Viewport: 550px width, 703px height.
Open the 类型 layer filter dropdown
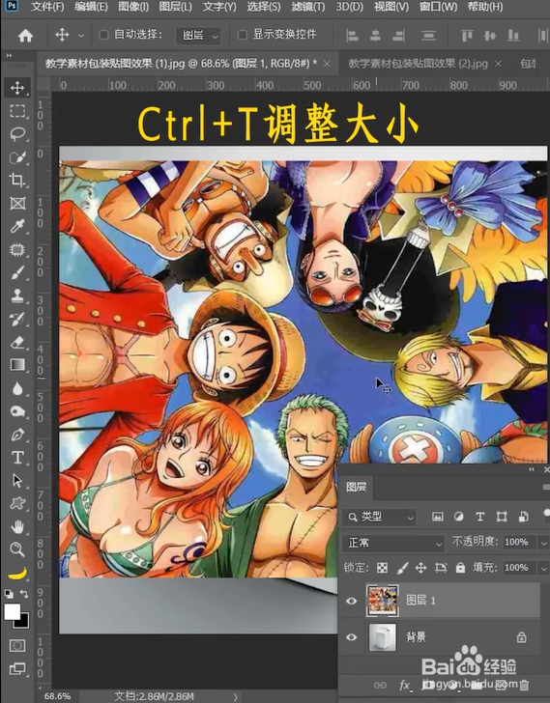[x=380, y=517]
